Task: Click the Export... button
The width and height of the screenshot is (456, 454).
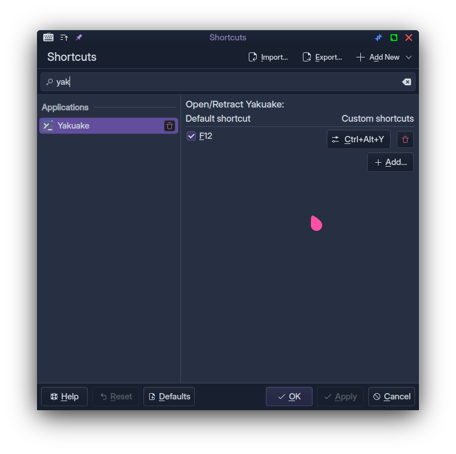Action: click(322, 57)
